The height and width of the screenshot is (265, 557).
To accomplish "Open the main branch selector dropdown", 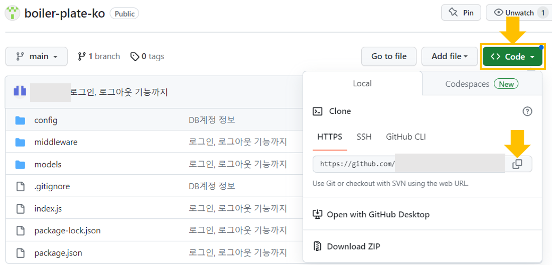I will pyautogui.click(x=36, y=57).
